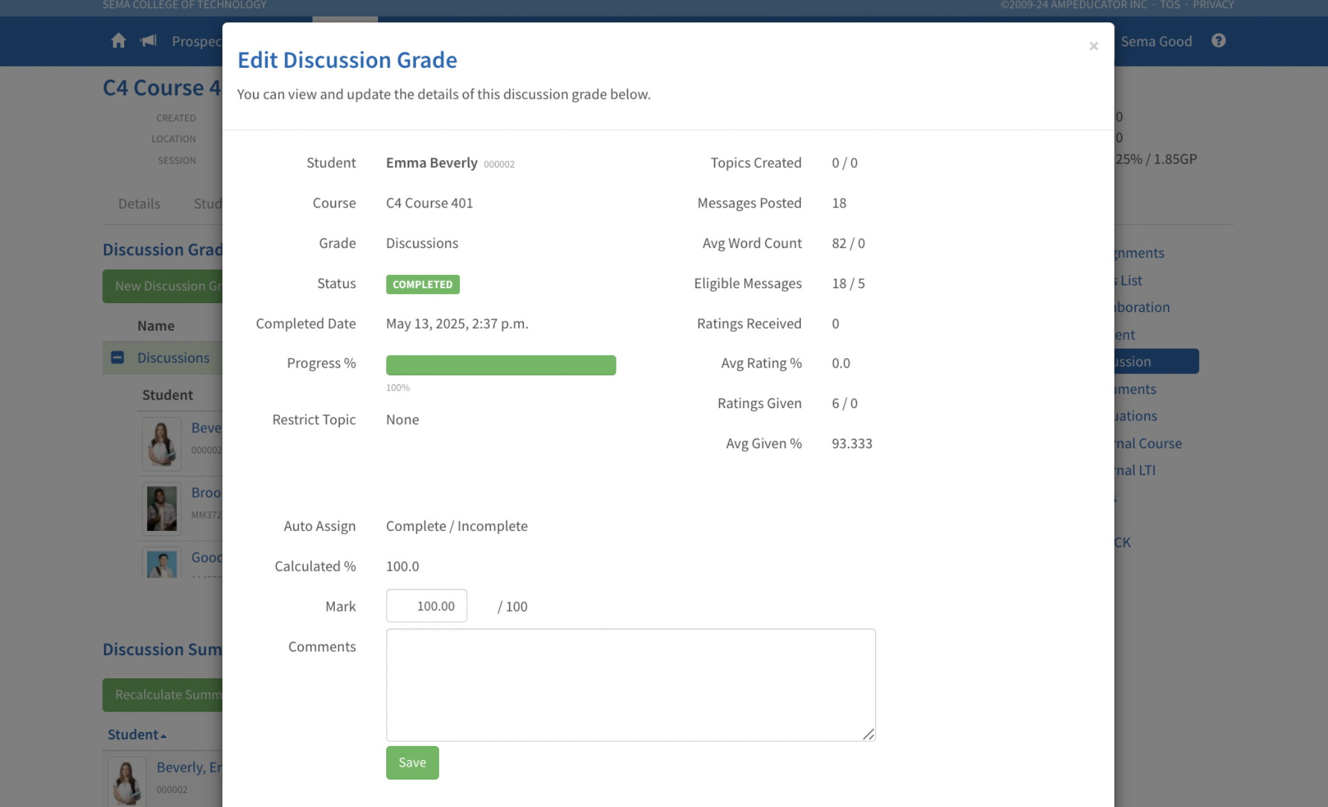Click into the Mark input field

426,606
